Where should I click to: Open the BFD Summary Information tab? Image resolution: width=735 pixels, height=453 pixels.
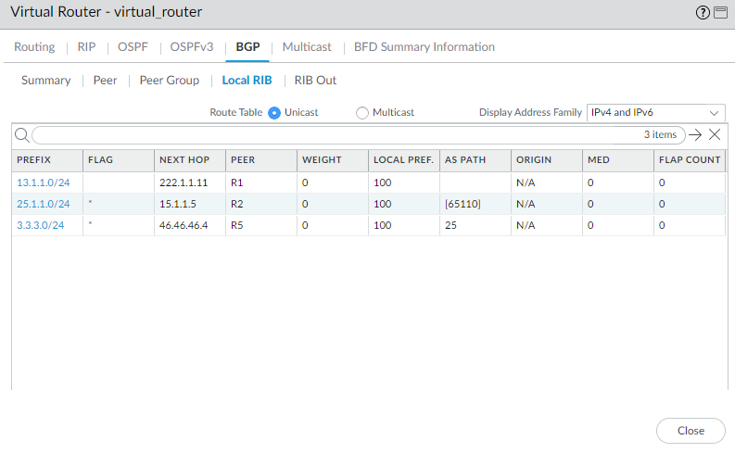tap(425, 46)
